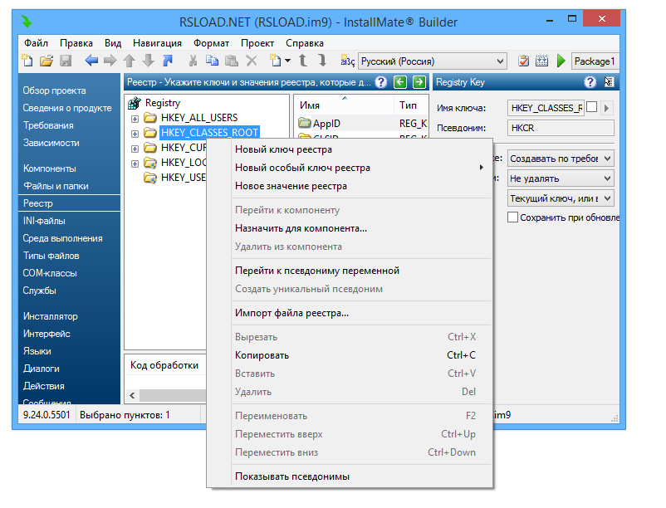This screenshot has height=508, width=666.
Task: Choose Новый ключ реестра from context menu
Action: pos(283,149)
